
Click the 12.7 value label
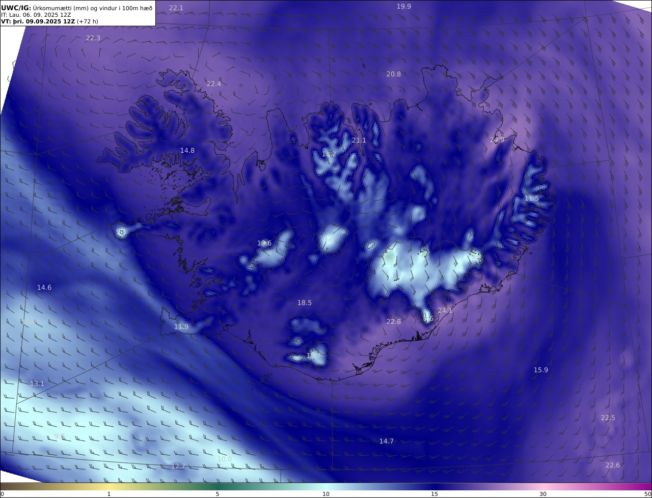[178, 466]
